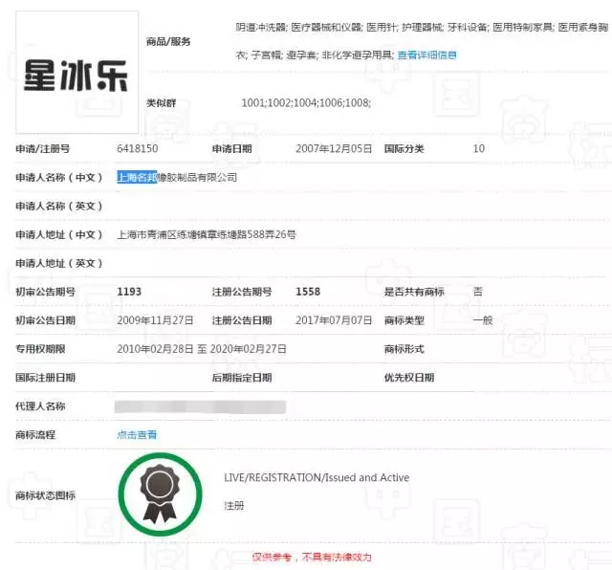
Task: Select the applicant name 橡胶制品有限公司 text
Action: [x=197, y=177]
